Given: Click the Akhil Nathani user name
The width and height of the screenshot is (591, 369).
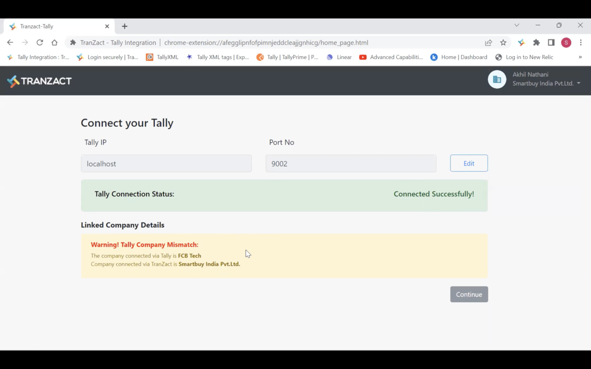Looking at the screenshot, I should [531, 74].
